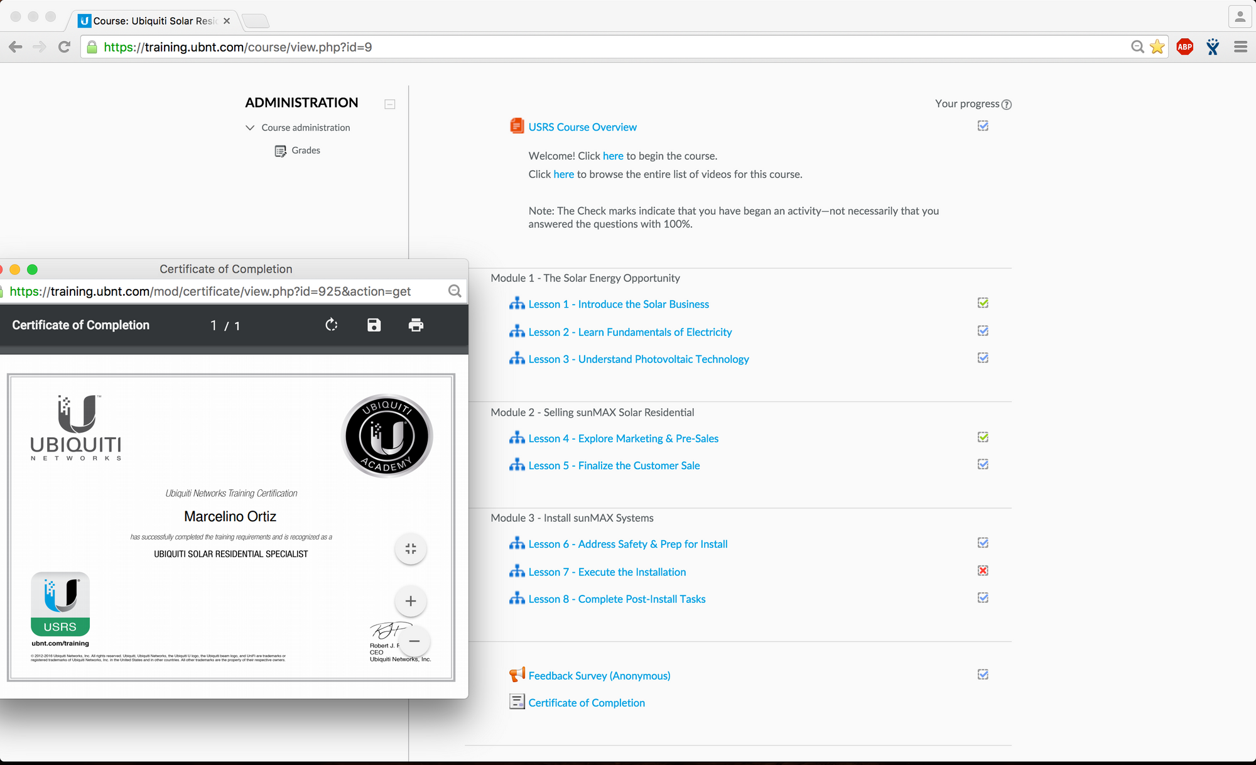The image size is (1256, 765).
Task: Click the Certificate of Completion activity icon
Action: (x=517, y=702)
